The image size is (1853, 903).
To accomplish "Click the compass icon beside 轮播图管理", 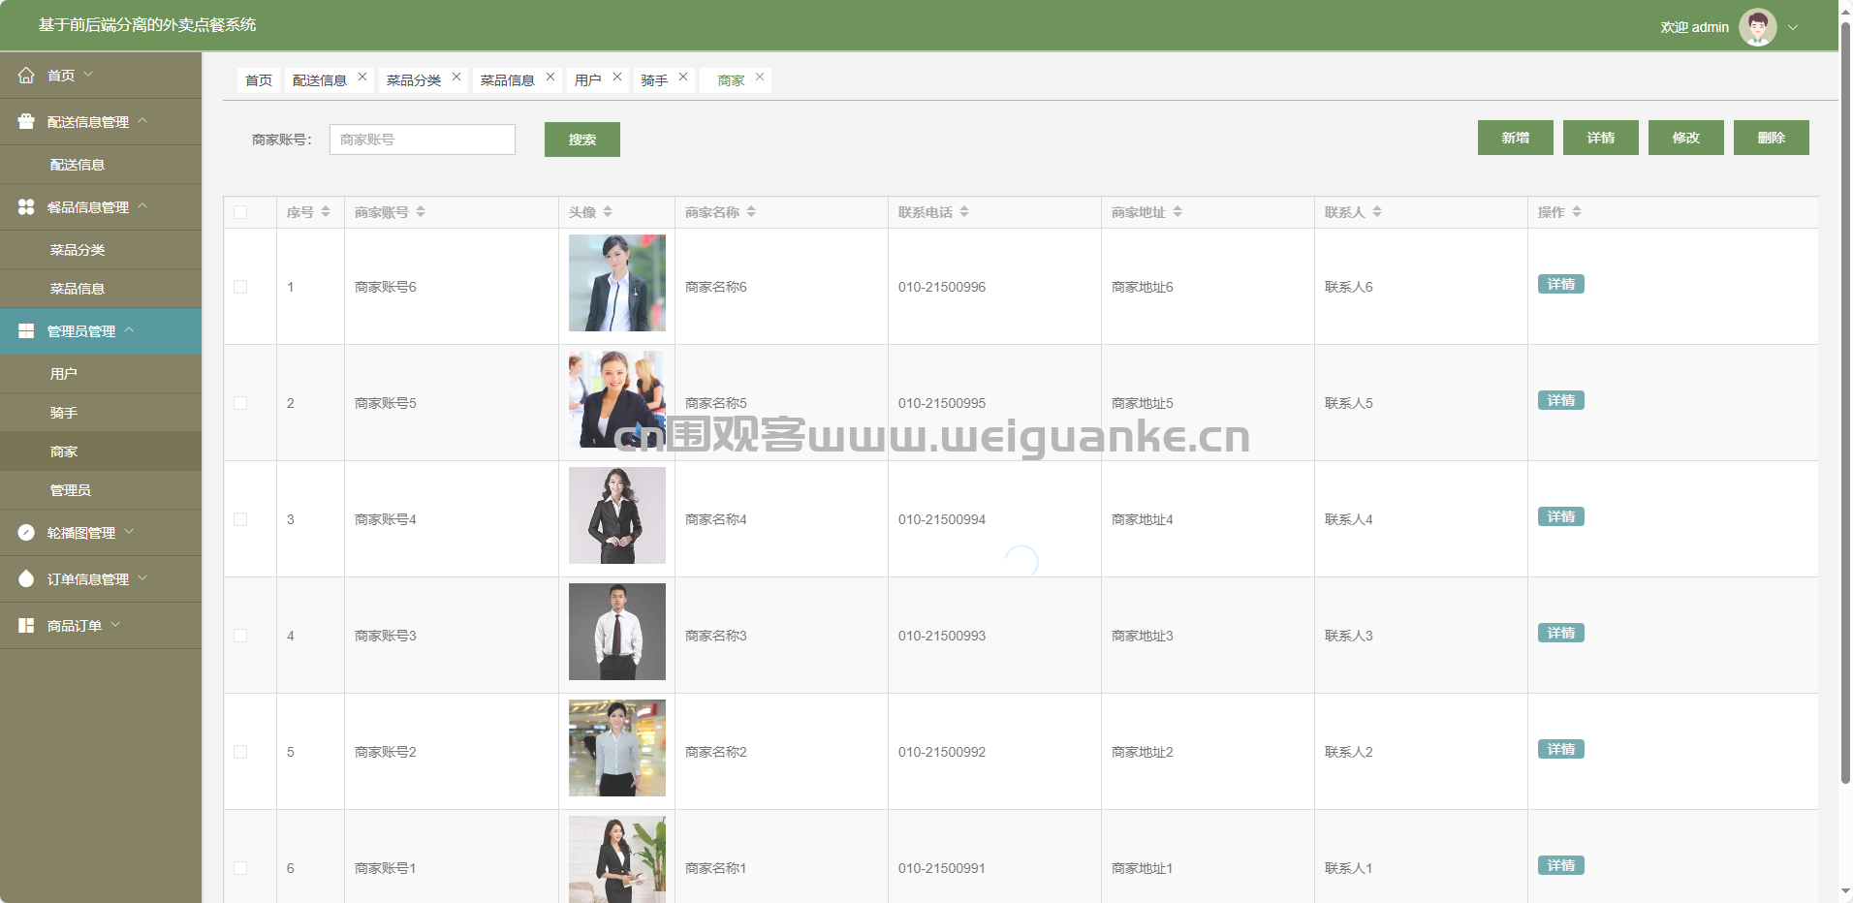I will (x=26, y=533).
